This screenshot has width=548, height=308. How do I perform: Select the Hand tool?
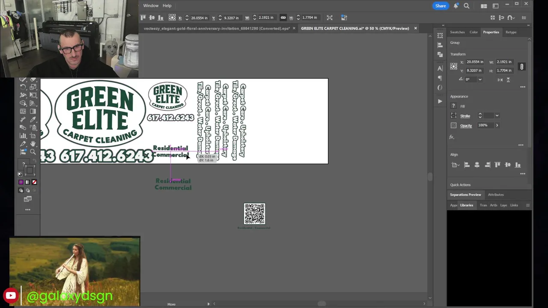click(33, 144)
